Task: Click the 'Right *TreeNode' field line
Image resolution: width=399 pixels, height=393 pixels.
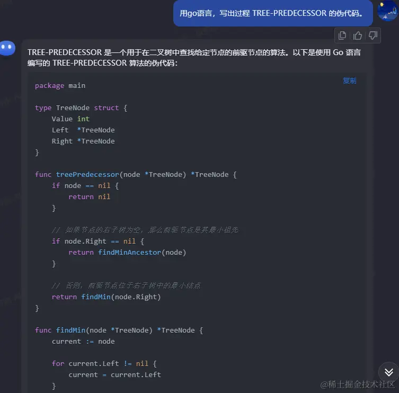Action: (83, 141)
